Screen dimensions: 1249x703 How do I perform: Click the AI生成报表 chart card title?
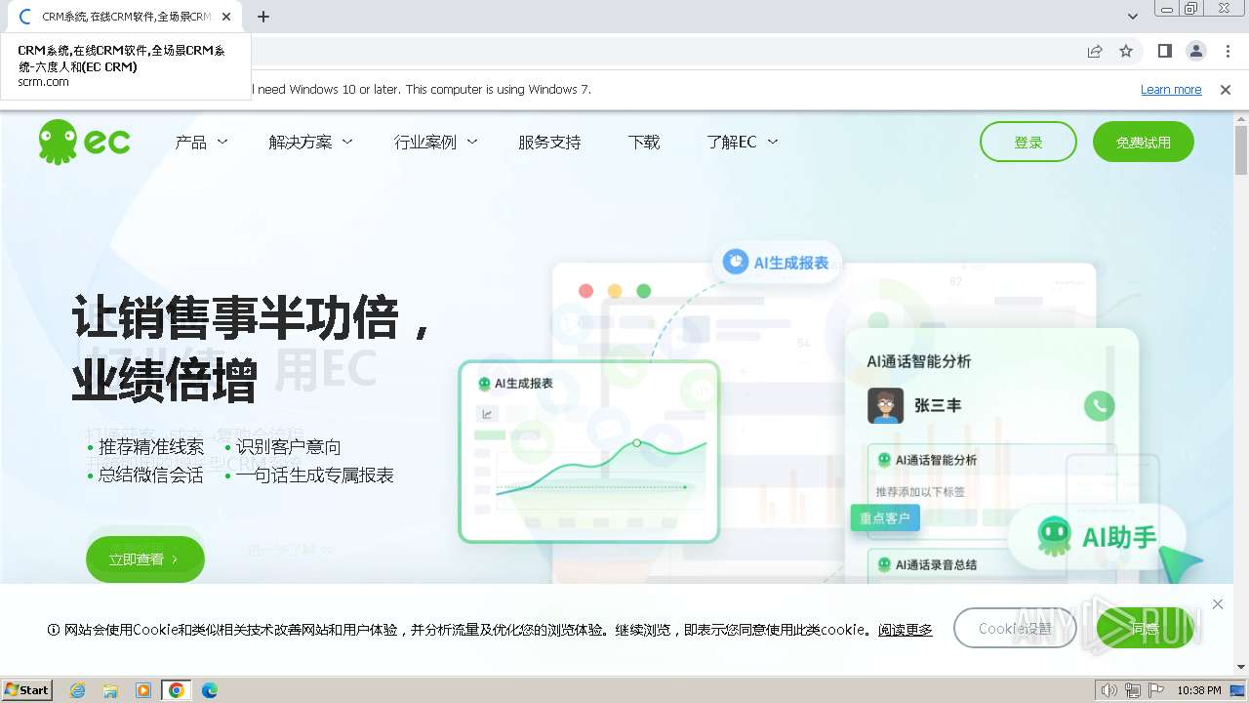524,384
